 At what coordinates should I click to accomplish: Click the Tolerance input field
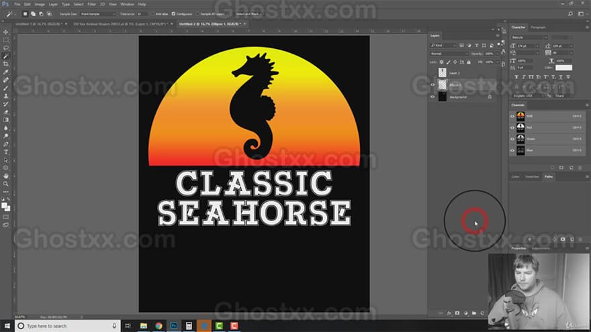141,14
